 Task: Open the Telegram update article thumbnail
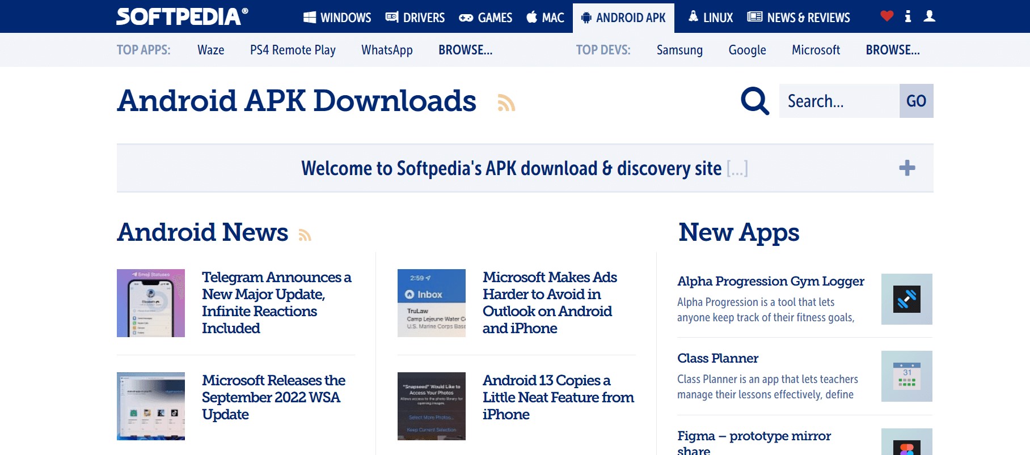click(x=151, y=303)
